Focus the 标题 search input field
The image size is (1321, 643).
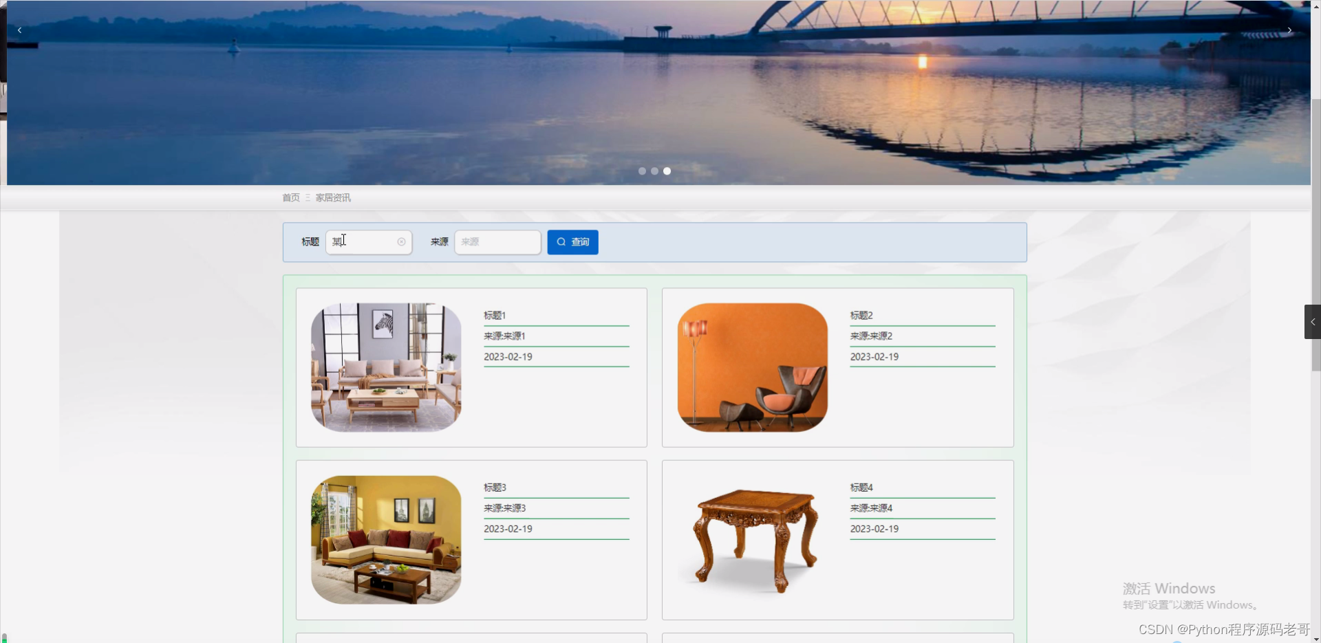pos(369,242)
